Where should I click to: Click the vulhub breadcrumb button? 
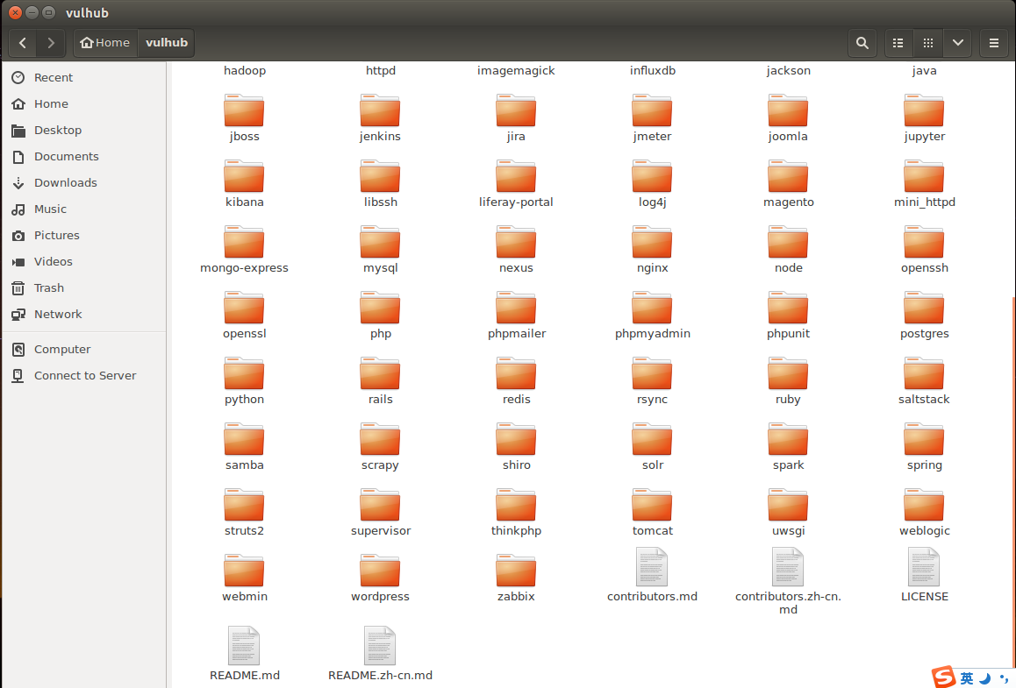167,43
